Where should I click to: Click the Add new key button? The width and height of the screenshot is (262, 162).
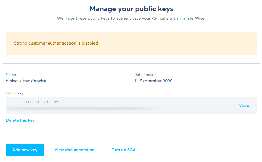25,150
